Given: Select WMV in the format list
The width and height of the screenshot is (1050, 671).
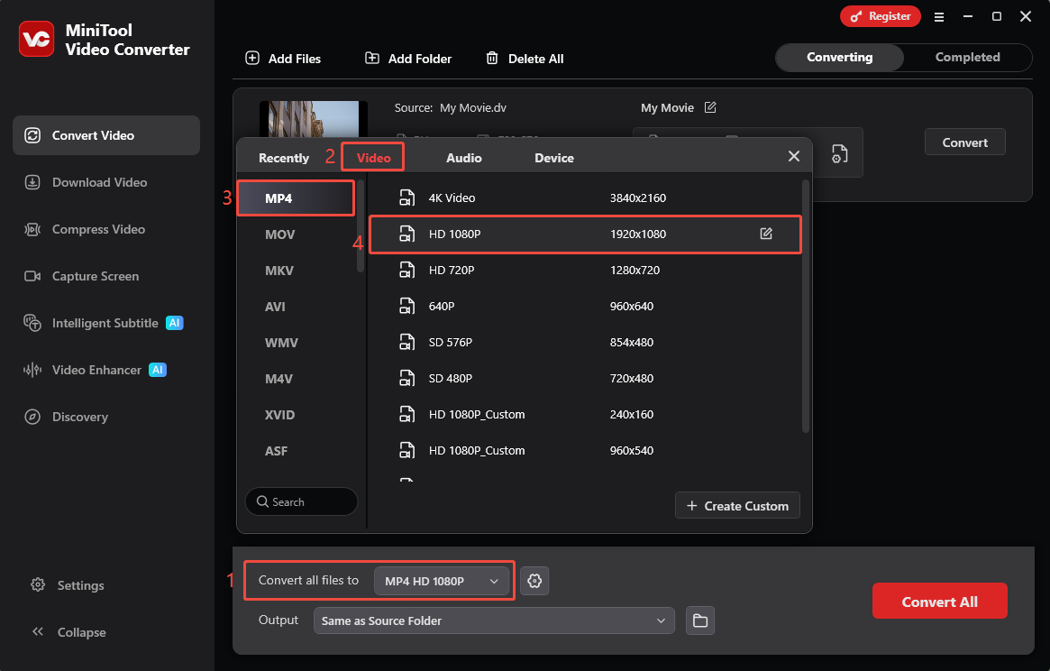Looking at the screenshot, I should click(x=296, y=344).
